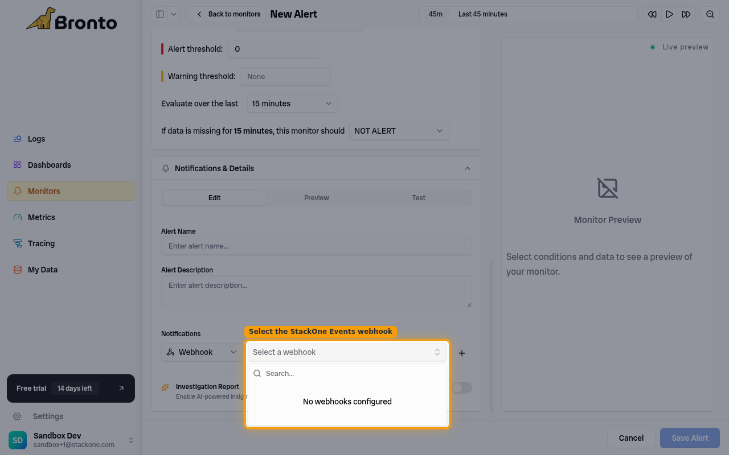Open Dashboards in the sidebar
729x455 pixels.
click(71, 165)
